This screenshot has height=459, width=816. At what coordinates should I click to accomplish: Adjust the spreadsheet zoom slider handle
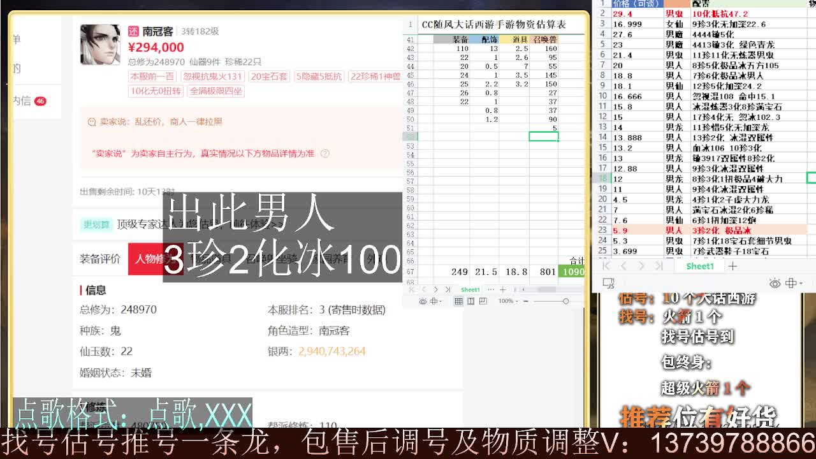pyautogui.click(x=565, y=301)
